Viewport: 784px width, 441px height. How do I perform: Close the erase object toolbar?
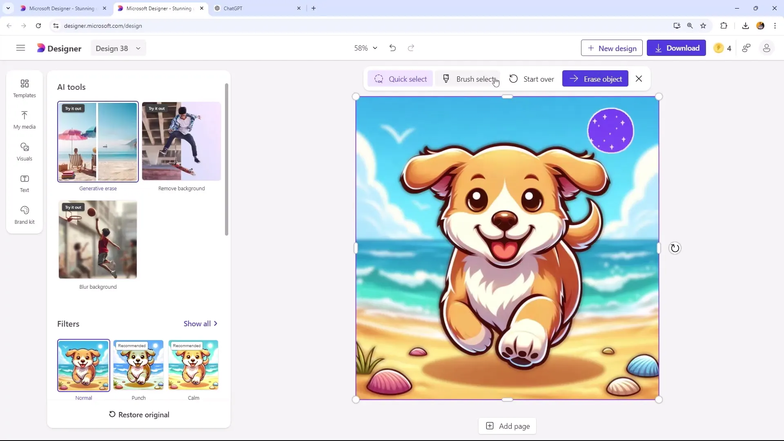point(639,79)
